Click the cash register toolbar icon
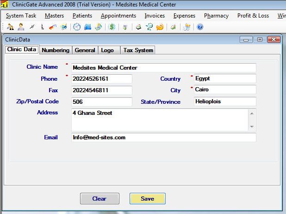The width and height of the screenshot is (286, 214). pyautogui.click(x=139, y=27)
